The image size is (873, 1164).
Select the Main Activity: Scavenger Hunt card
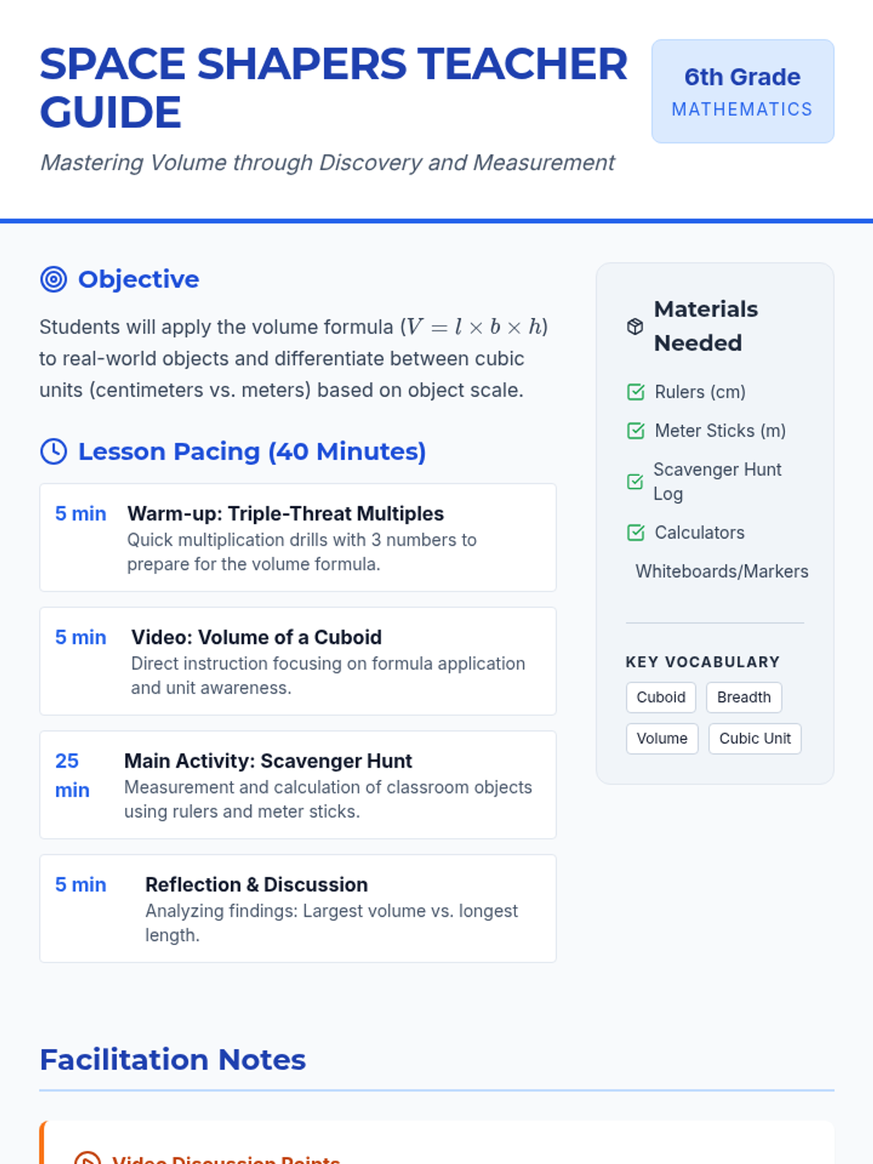coord(298,785)
